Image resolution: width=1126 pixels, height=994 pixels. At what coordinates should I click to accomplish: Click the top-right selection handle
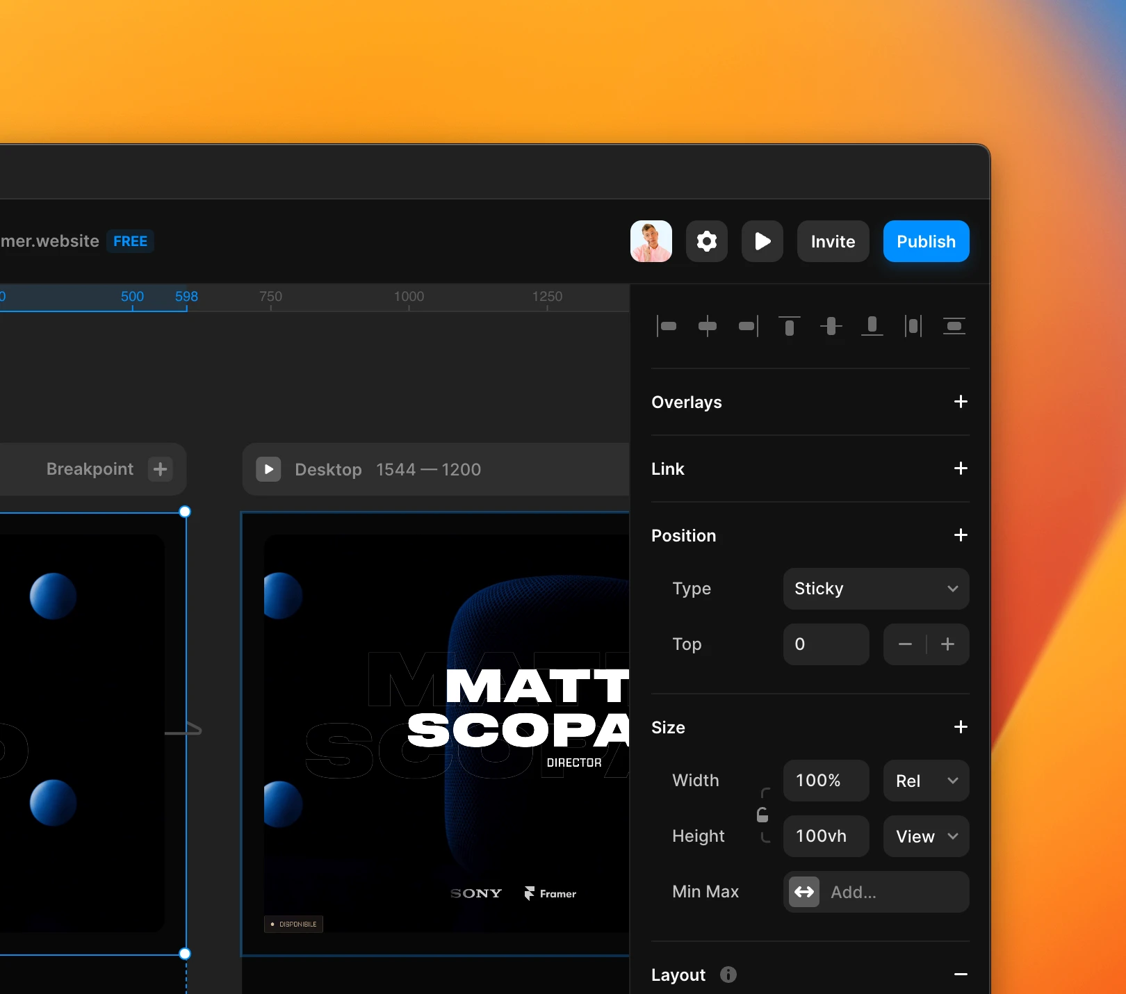click(185, 512)
